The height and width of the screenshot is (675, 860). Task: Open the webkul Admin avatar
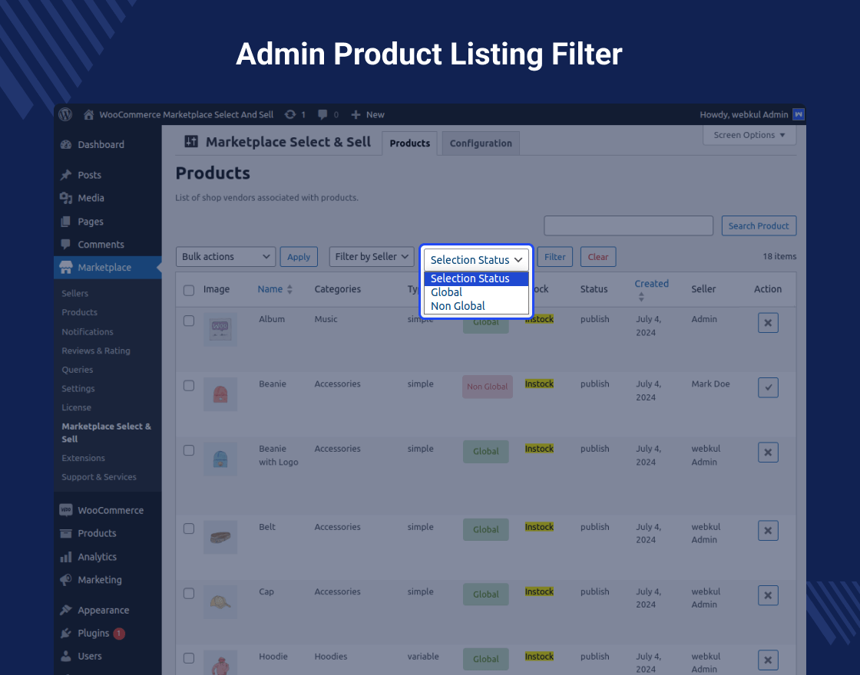coord(799,114)
